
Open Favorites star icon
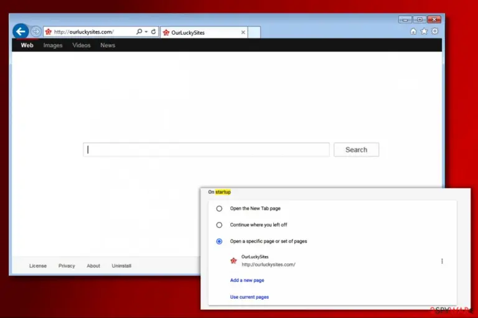424,31
